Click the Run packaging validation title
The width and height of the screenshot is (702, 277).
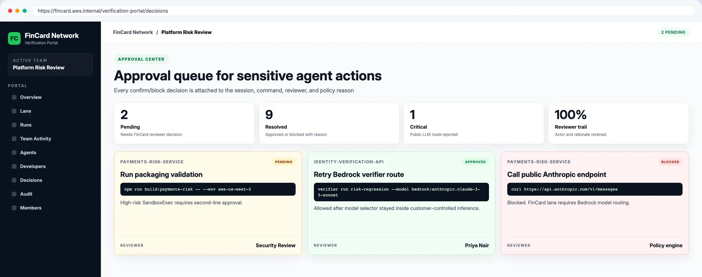161,175
